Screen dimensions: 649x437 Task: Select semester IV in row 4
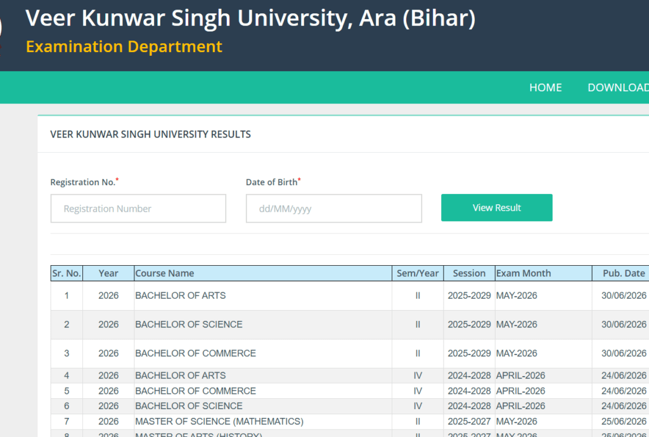click(x=418, y=375)
